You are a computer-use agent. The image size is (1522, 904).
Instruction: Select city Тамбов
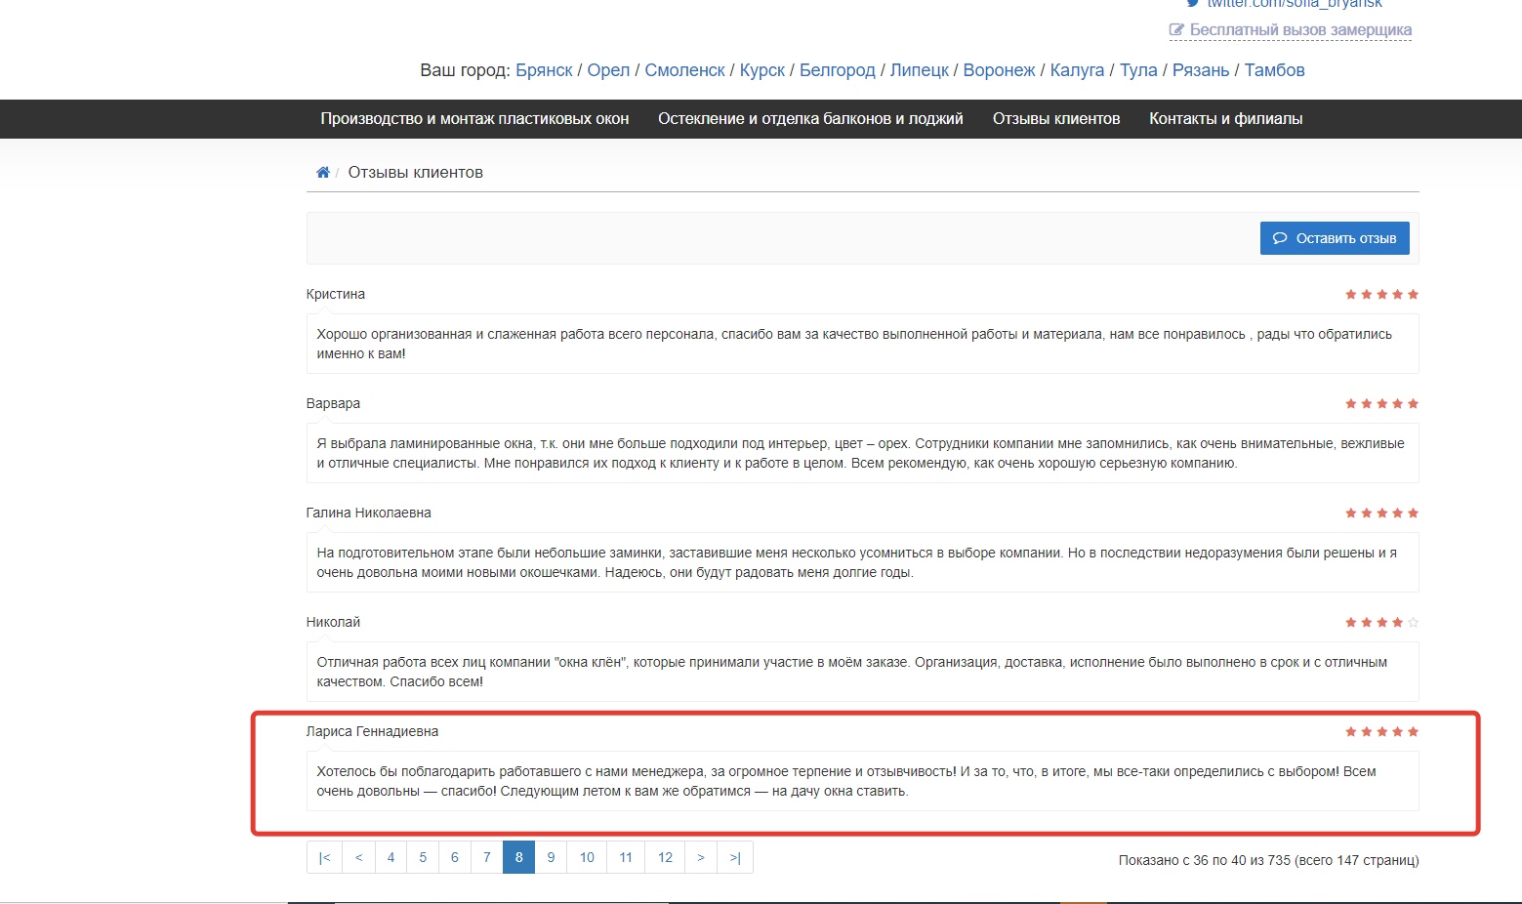pos(1274,70)
